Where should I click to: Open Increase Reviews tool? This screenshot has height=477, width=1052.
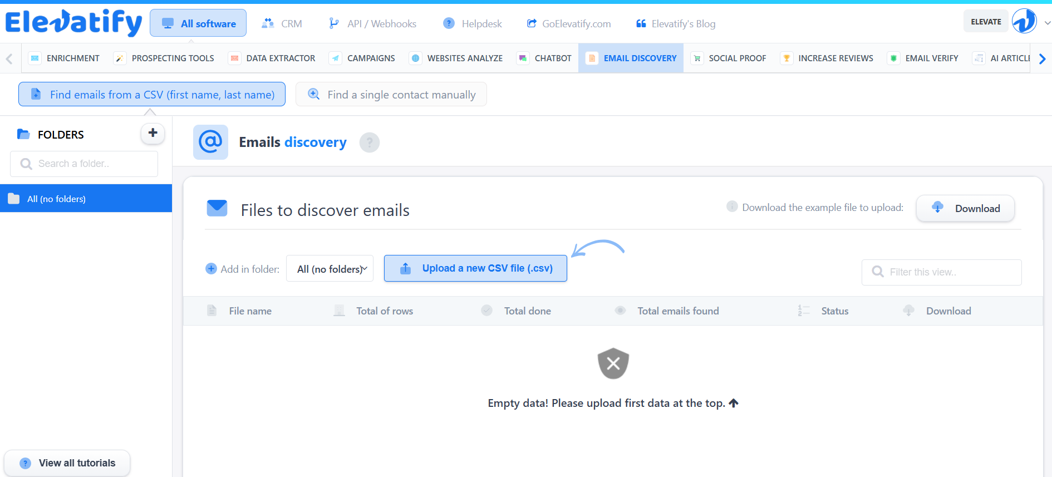pyautogui.click(x=827, y=58)
